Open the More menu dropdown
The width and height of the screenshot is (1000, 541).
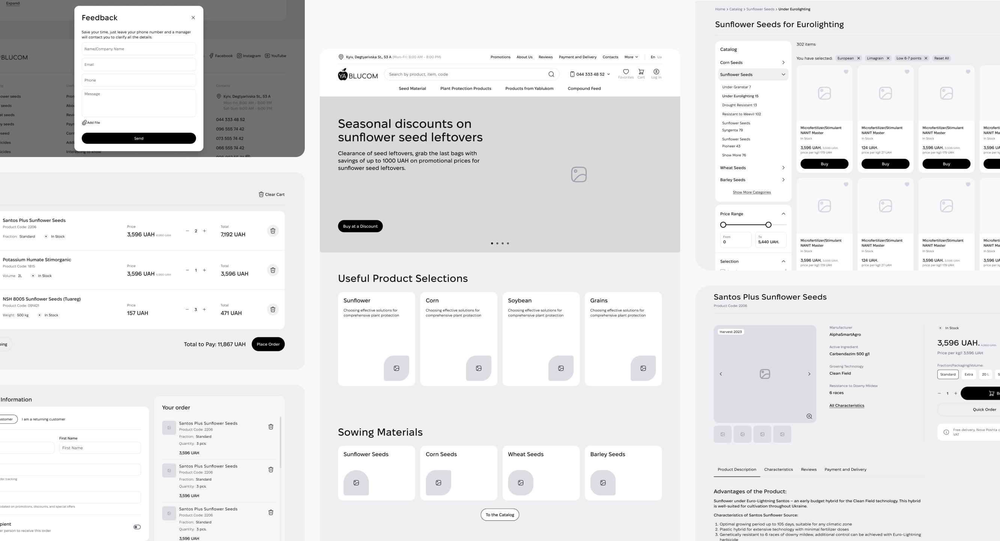(631, 57)
